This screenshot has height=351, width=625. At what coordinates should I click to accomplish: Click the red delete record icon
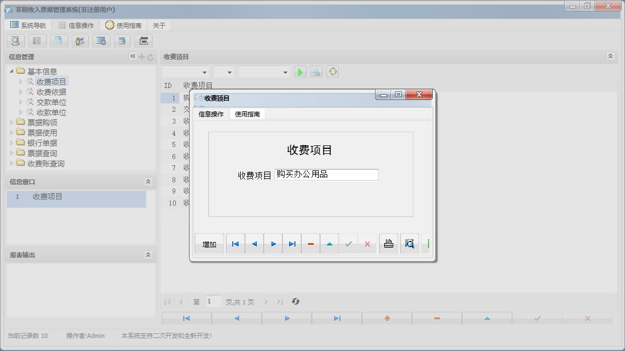[x=310, y=244]
